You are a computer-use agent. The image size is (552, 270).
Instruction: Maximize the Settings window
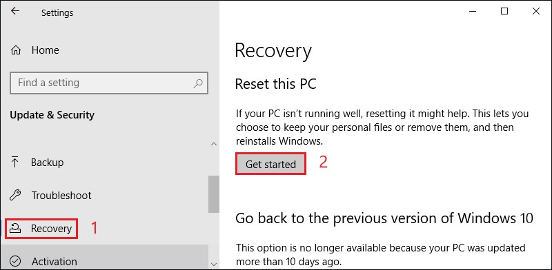[x=504, y=11]
